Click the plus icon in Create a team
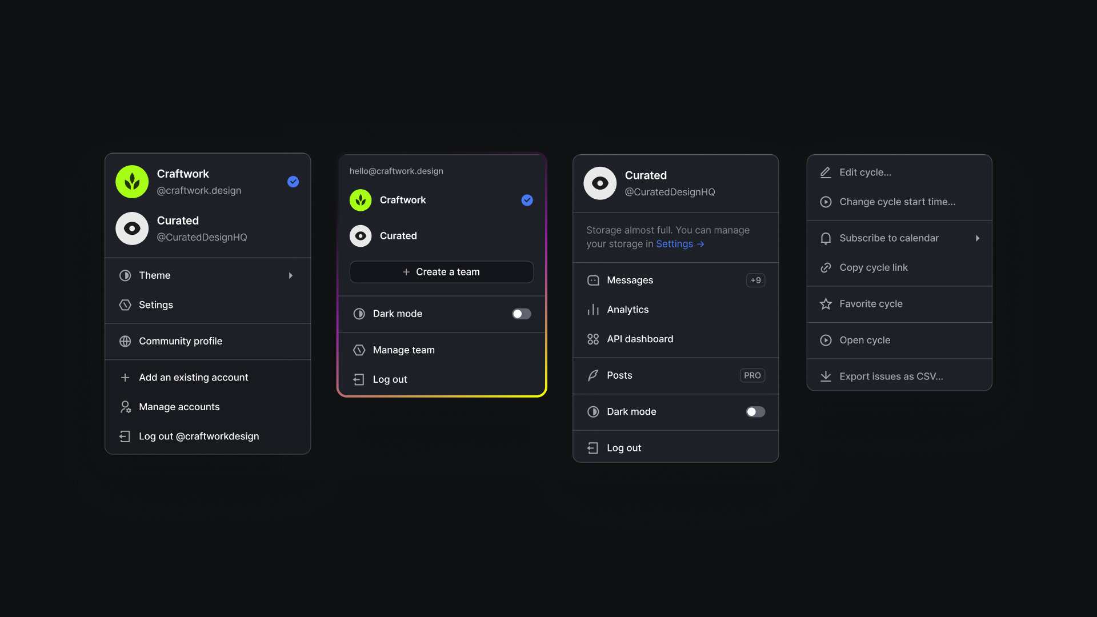The width and height of the screenshot is (1097, 617). [x=406, y=272]
